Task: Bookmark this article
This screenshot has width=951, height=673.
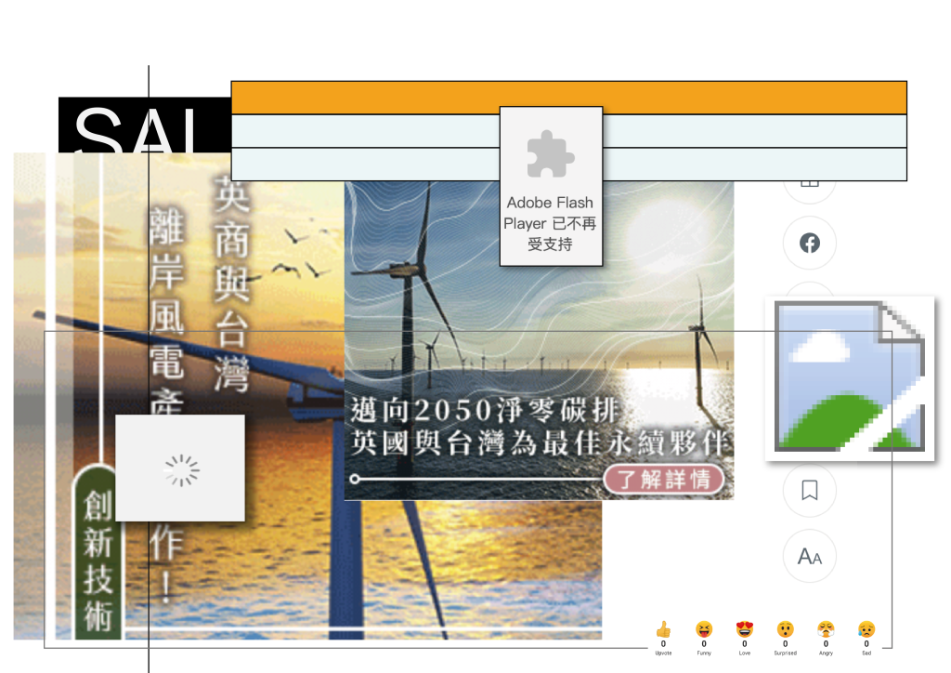Action: coord(809,490)
